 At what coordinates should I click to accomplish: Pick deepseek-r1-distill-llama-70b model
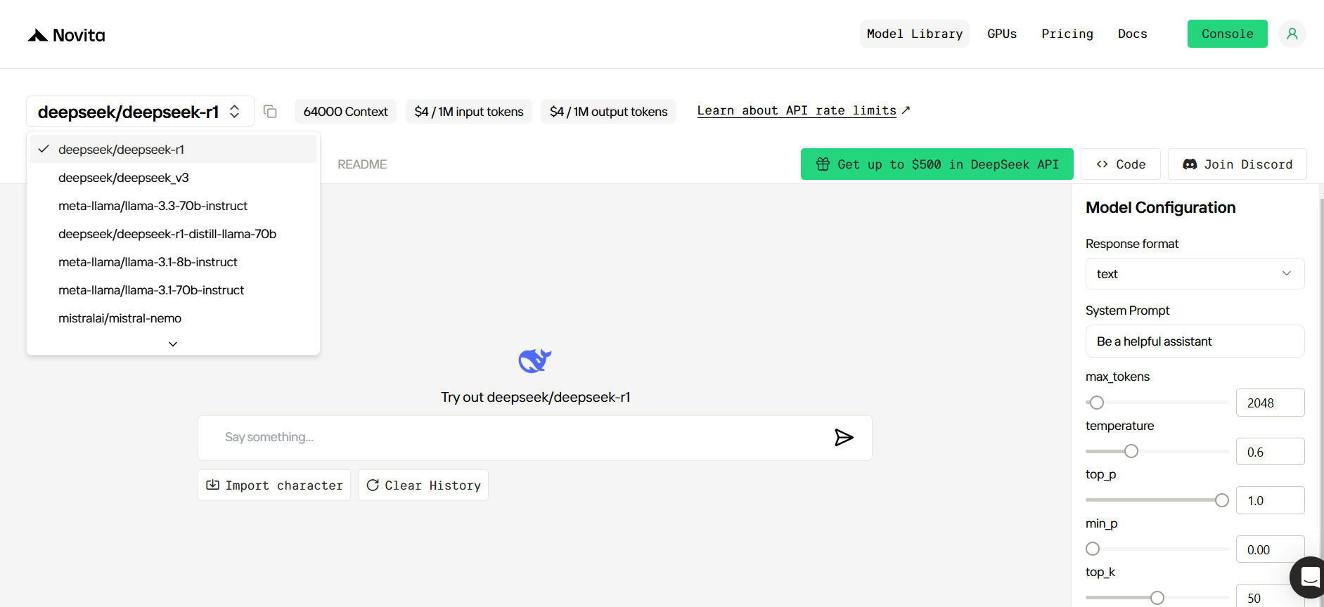click(x=173, y=234)
